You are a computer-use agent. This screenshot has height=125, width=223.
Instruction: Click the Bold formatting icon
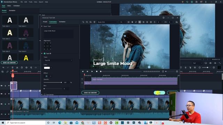132,22
